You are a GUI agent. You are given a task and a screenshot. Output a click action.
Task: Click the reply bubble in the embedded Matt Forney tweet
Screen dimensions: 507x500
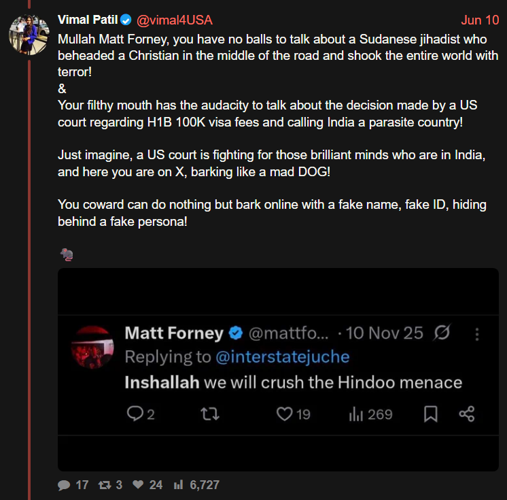(135, 414)
